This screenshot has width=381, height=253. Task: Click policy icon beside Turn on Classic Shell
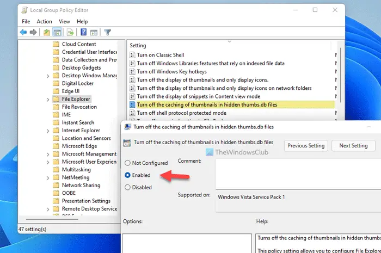pos(132,55)
